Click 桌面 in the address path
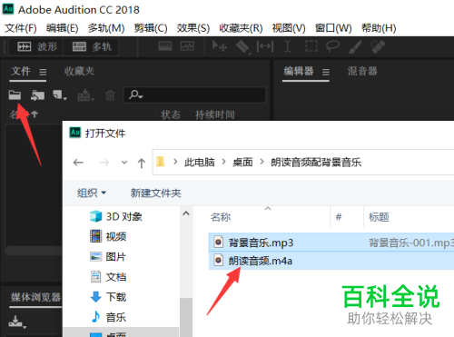Image resolution: width=454 pixels, height=337 pixels. pos(242,163)
